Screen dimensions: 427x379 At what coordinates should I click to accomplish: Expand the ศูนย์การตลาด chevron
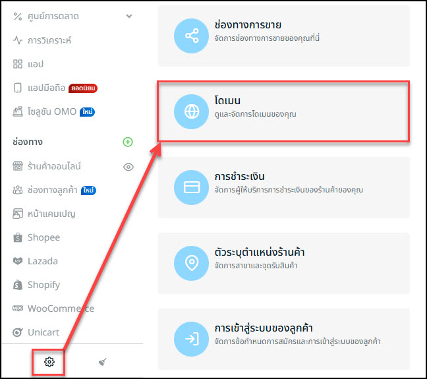(129, 16)
